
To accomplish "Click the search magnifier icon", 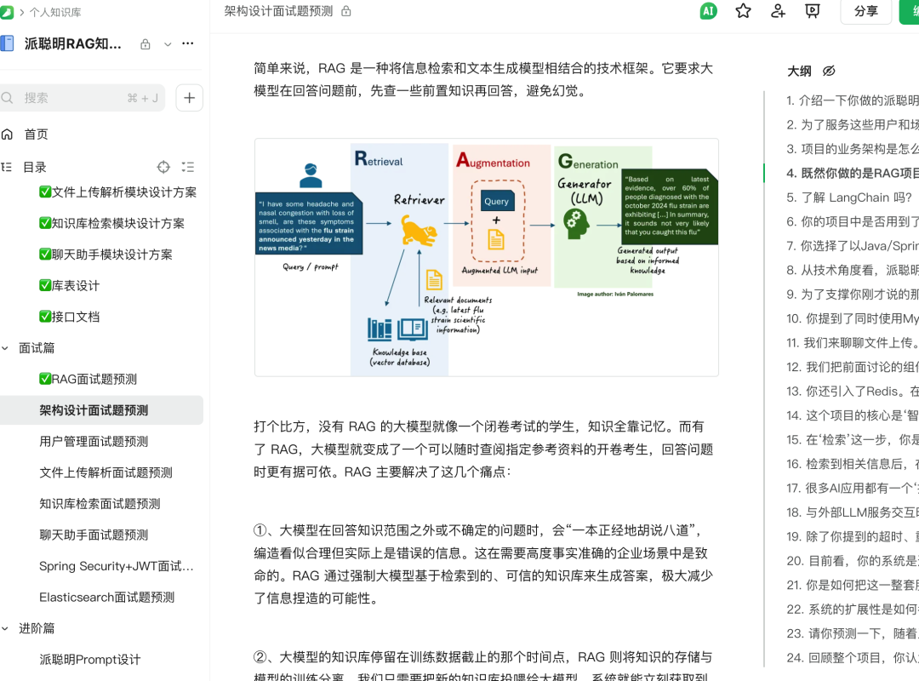I will pyautogui.click(x=7, y=98).
